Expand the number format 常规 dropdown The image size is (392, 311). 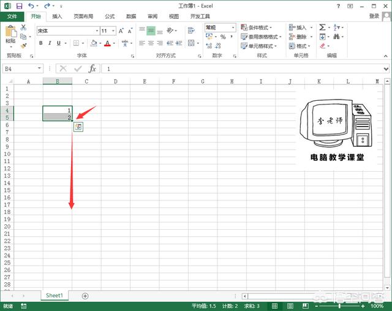pos(233,28)
